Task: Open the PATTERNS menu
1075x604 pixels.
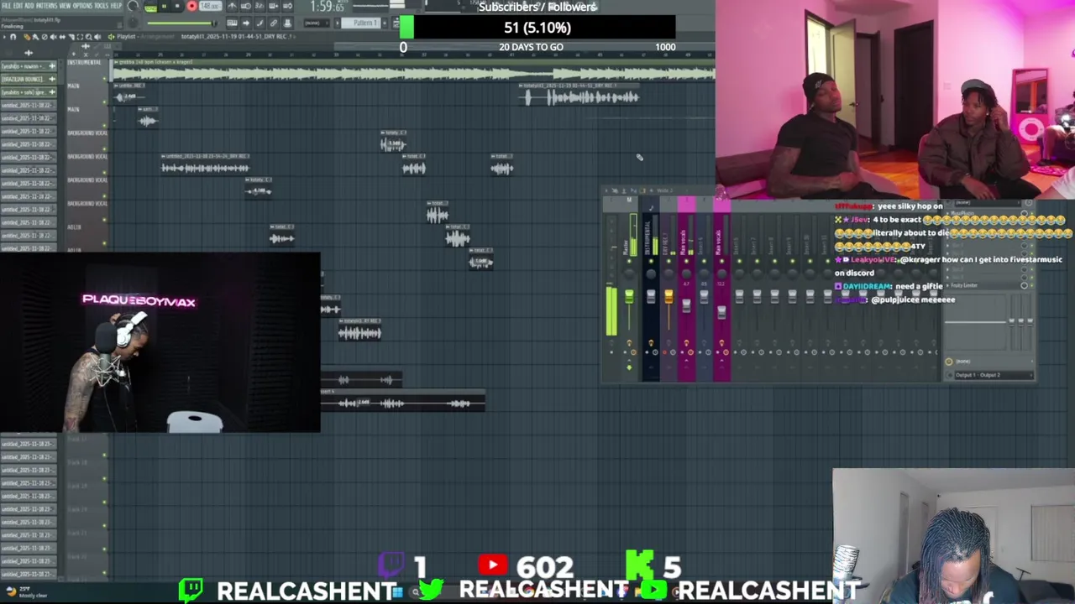Action: tap(46, 6)
